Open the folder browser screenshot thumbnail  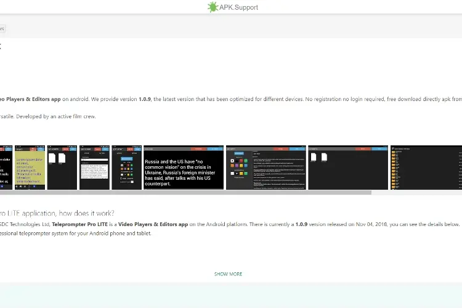[x=426, y=168]
